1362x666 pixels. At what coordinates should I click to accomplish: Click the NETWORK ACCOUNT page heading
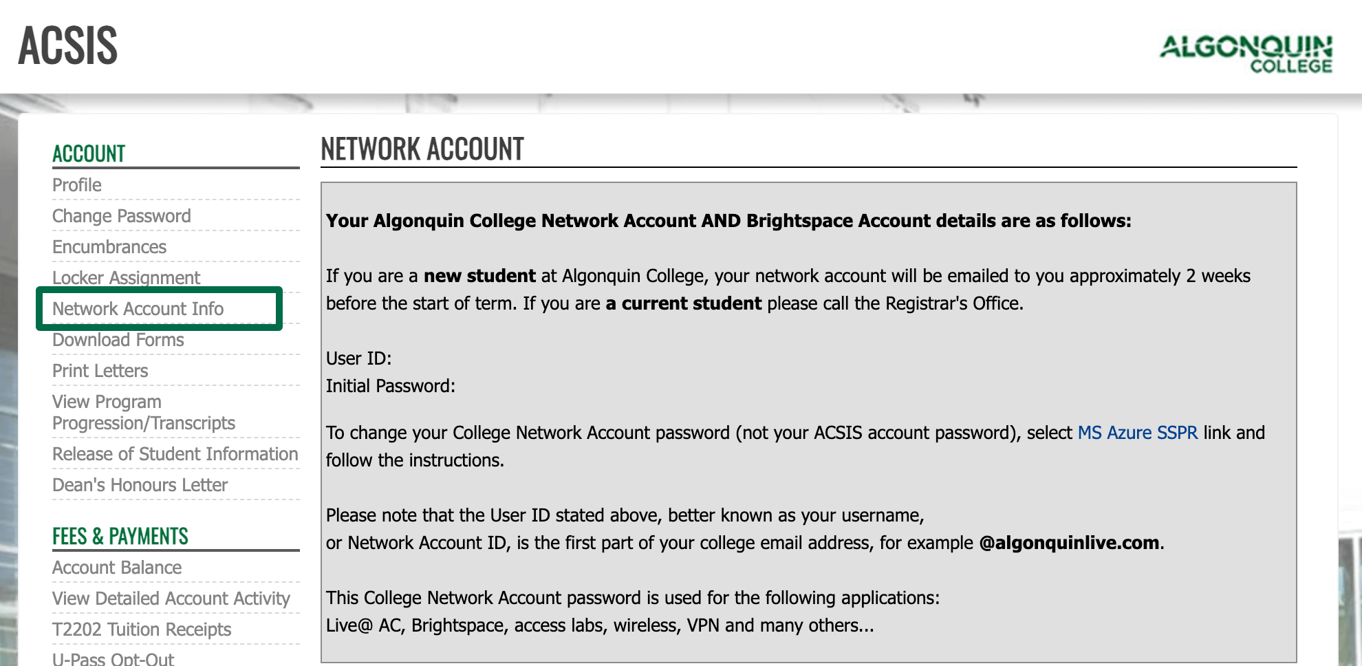coord(422,149)
